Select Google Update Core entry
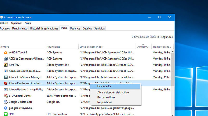Viewport: 208px width, 116px height. [21, 102]
